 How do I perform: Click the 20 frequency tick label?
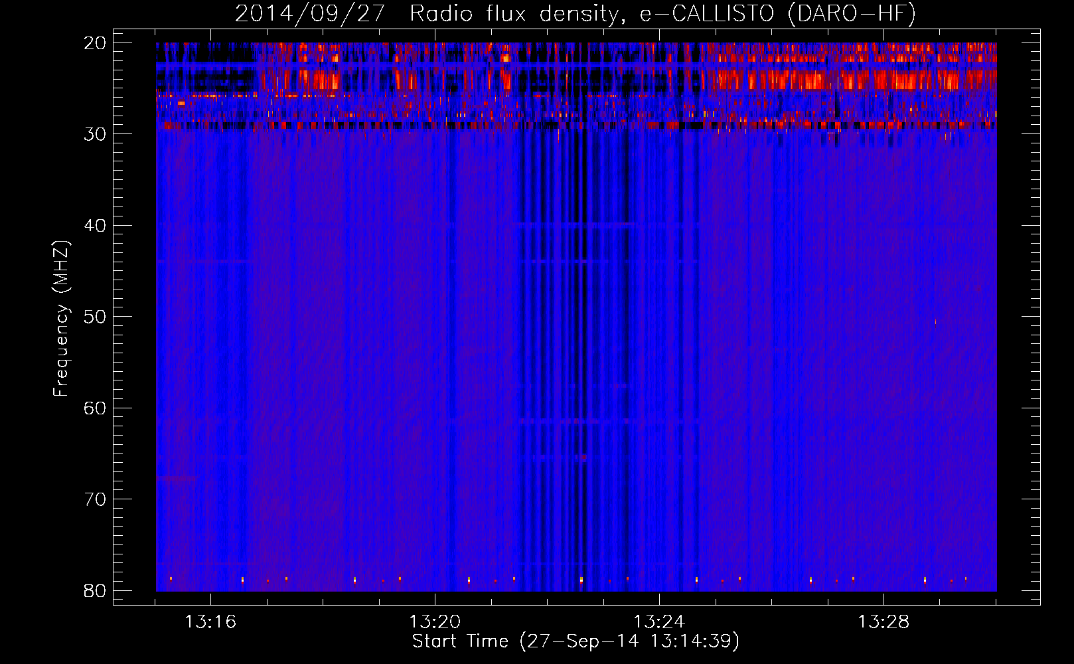95,42
